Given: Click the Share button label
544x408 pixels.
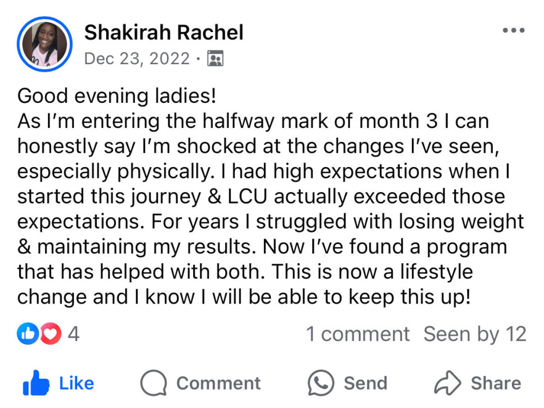Looking at the screenshot, I should (x=496, y=384).
